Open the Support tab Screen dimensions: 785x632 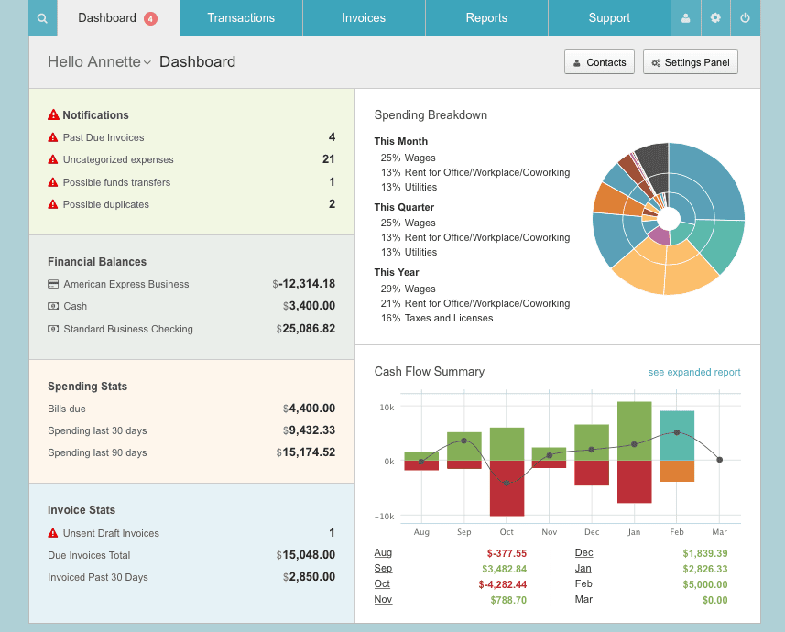click(609, 18)
